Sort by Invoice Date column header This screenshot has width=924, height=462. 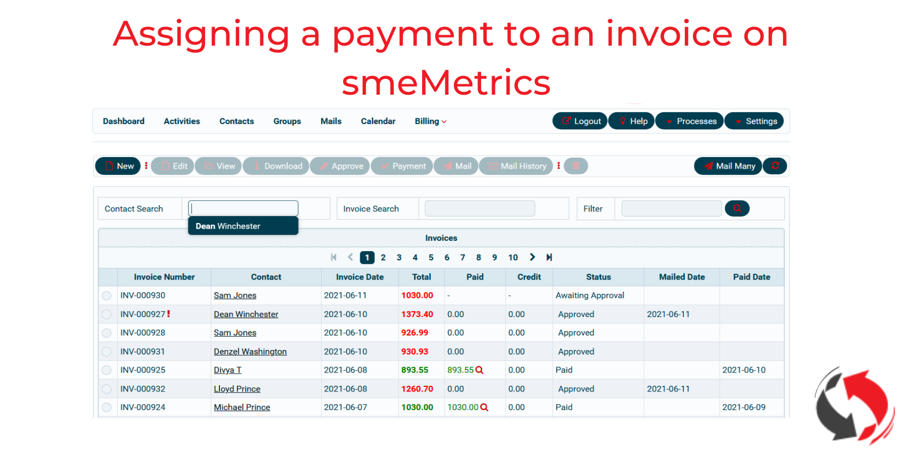point(360,277)
